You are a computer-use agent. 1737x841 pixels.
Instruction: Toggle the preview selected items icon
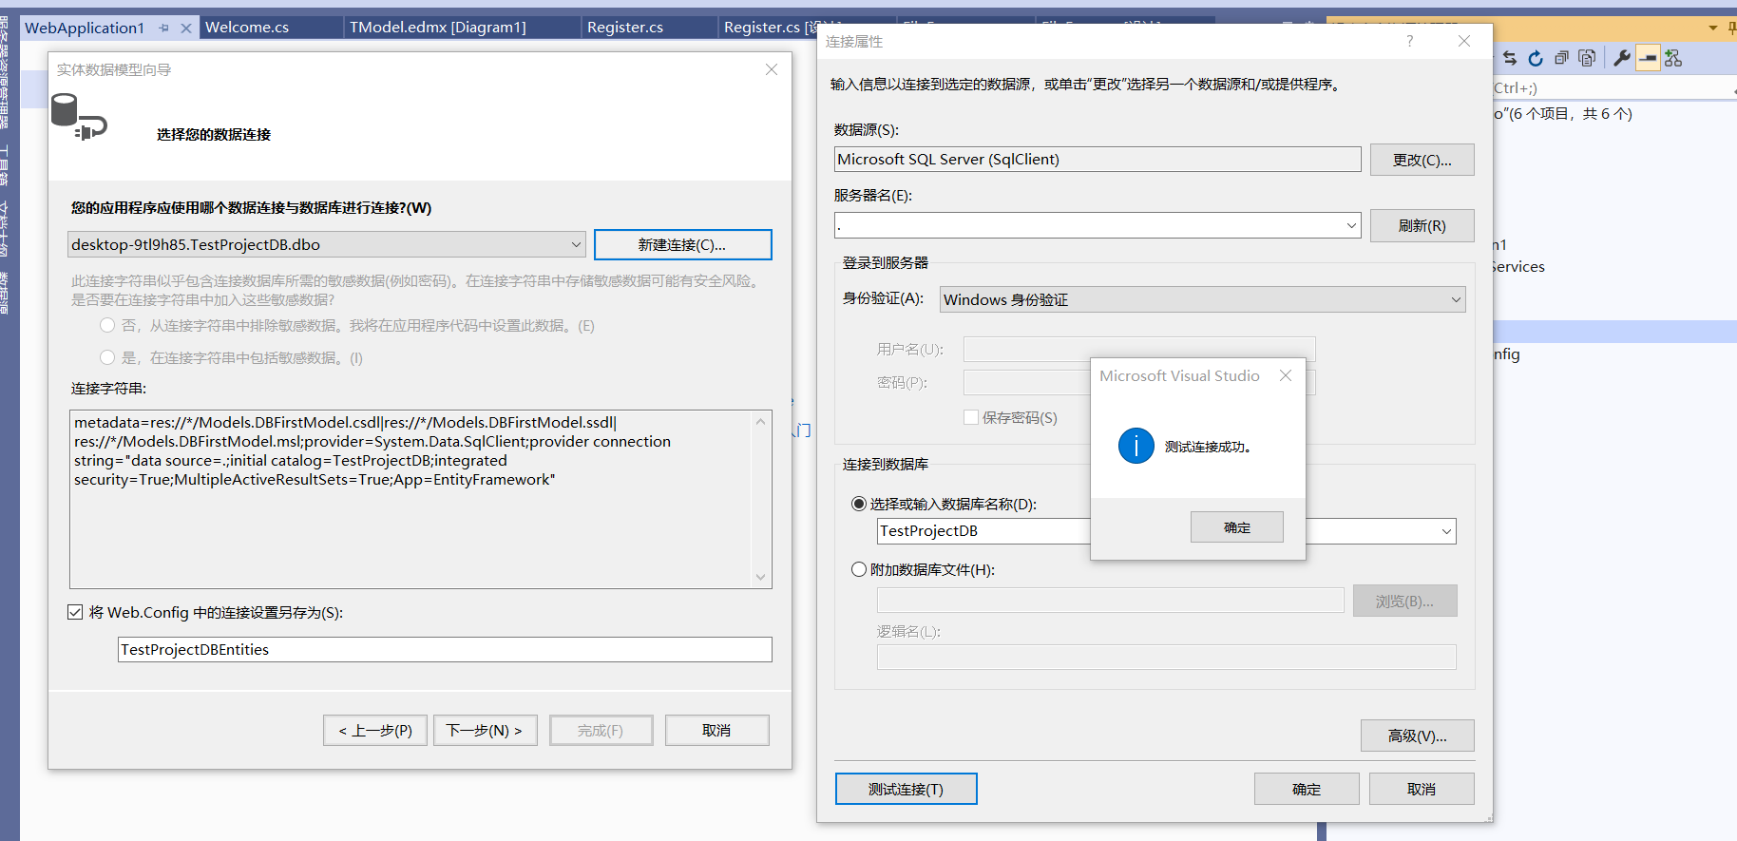click(1648, 58)
